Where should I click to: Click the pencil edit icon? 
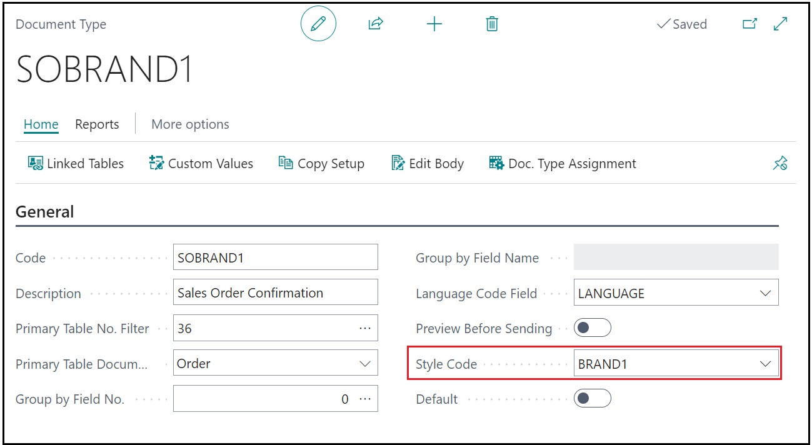pyautogui.click(x=318, y=24)
